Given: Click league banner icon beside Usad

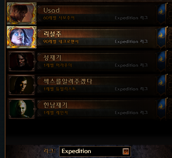Looking at the screenshot, I should coord(162,14).
